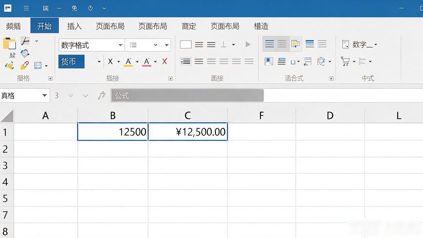Open the 真格 name box dropdown

[x=45, y=96]
